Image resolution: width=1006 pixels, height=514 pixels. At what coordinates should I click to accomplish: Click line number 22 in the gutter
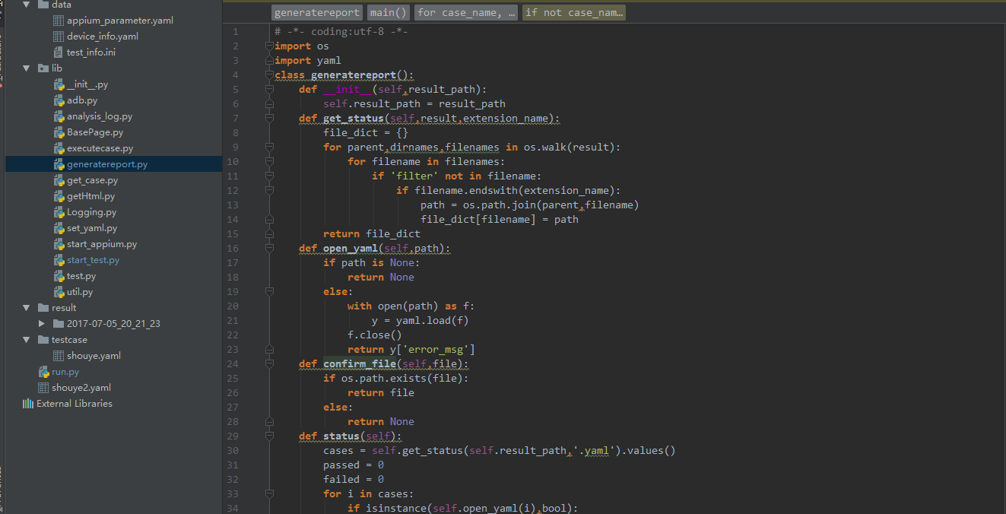point(232,335)
